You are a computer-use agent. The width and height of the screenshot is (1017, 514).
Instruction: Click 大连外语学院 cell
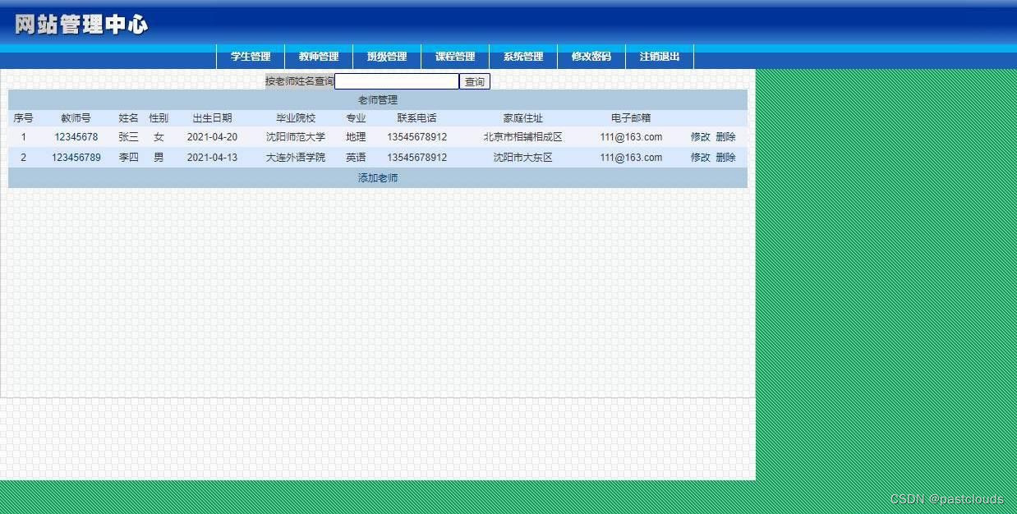[x=296, y=158]
